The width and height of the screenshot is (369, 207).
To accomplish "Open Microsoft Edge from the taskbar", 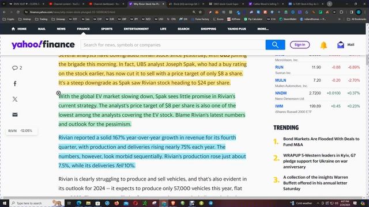I will click(79, 203).
